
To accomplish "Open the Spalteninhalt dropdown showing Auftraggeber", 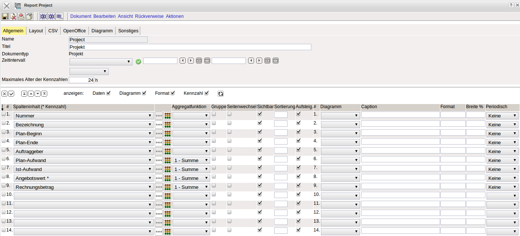I will tap(83, 152).
